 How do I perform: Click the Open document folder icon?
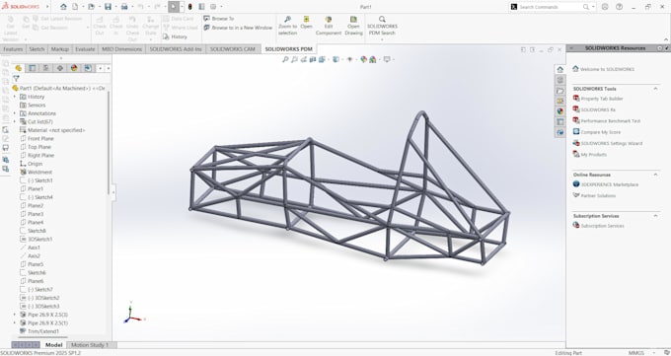(91, 7)
